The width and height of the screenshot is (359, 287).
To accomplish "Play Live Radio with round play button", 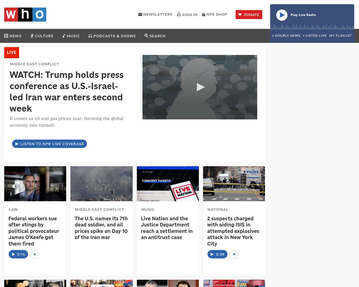I will (x=282, y=15).
